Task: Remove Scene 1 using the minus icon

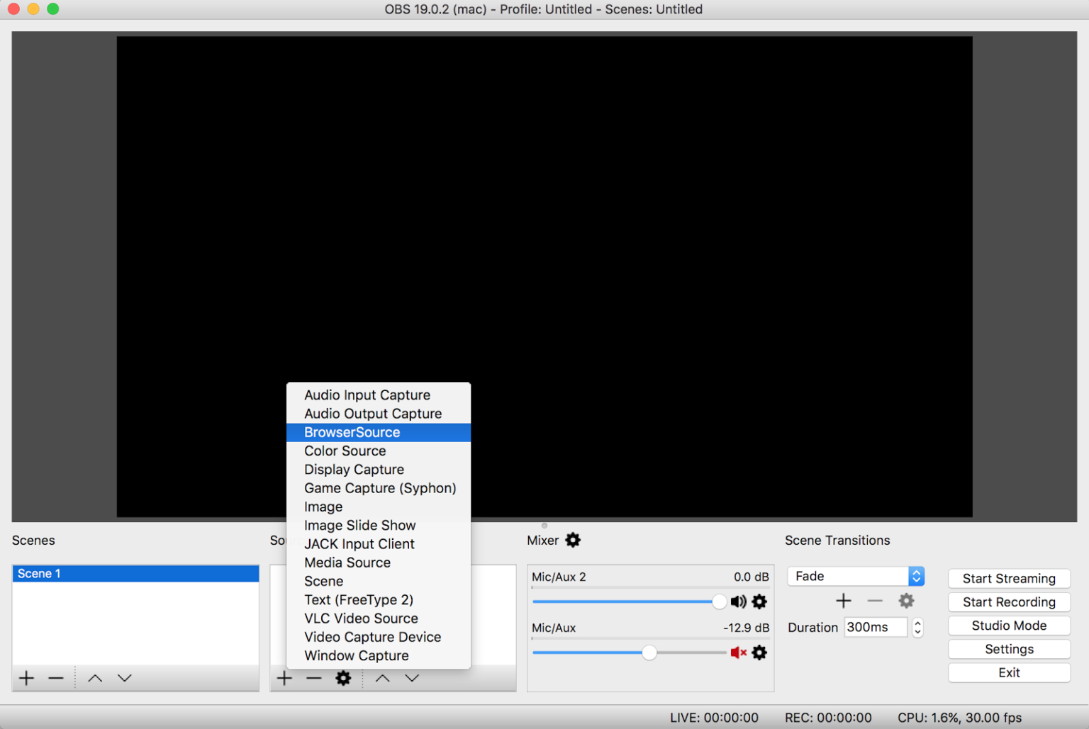Action: (56, 678)
